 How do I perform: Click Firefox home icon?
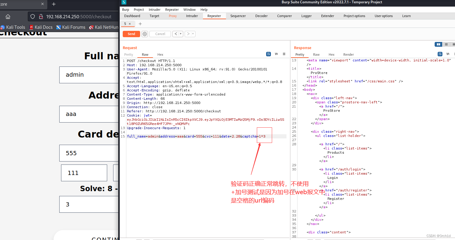[x=8, y=16]
